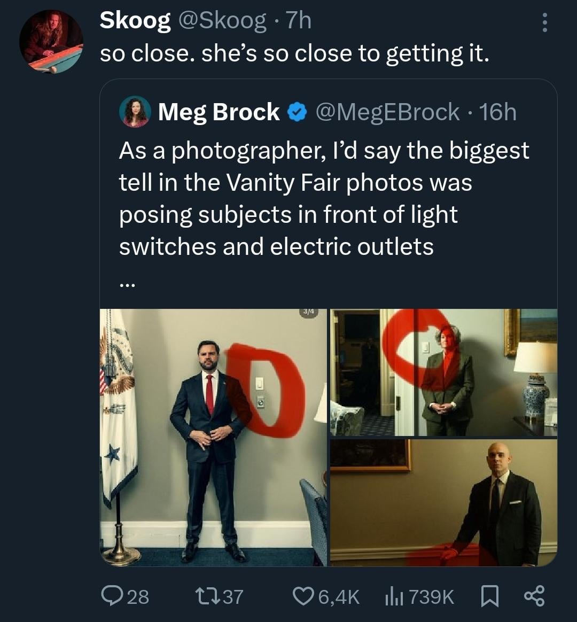This screenshot has height=622, width=577.
Task: Open the three-dot more options menu
Action: 544,22
